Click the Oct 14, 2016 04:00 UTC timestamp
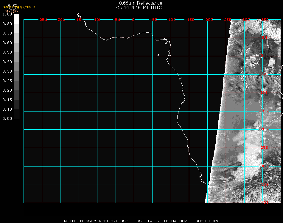This screenshot has height=223, width=283. [x=139, y=8]
